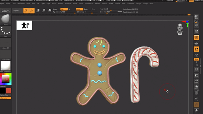Click the XYZ axis gizmo indicator
203x114 pixels.
point(186,24)
